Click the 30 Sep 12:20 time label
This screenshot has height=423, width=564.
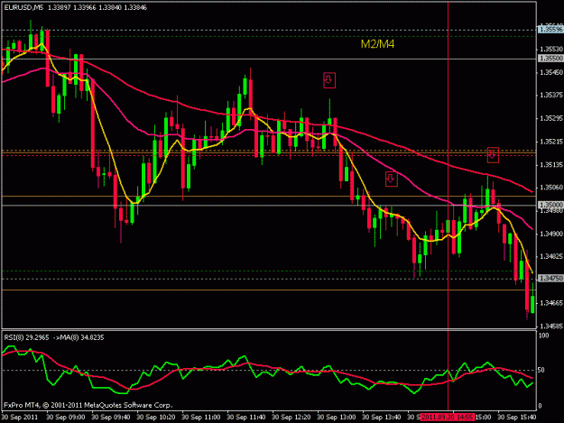(x=291, y=418)
